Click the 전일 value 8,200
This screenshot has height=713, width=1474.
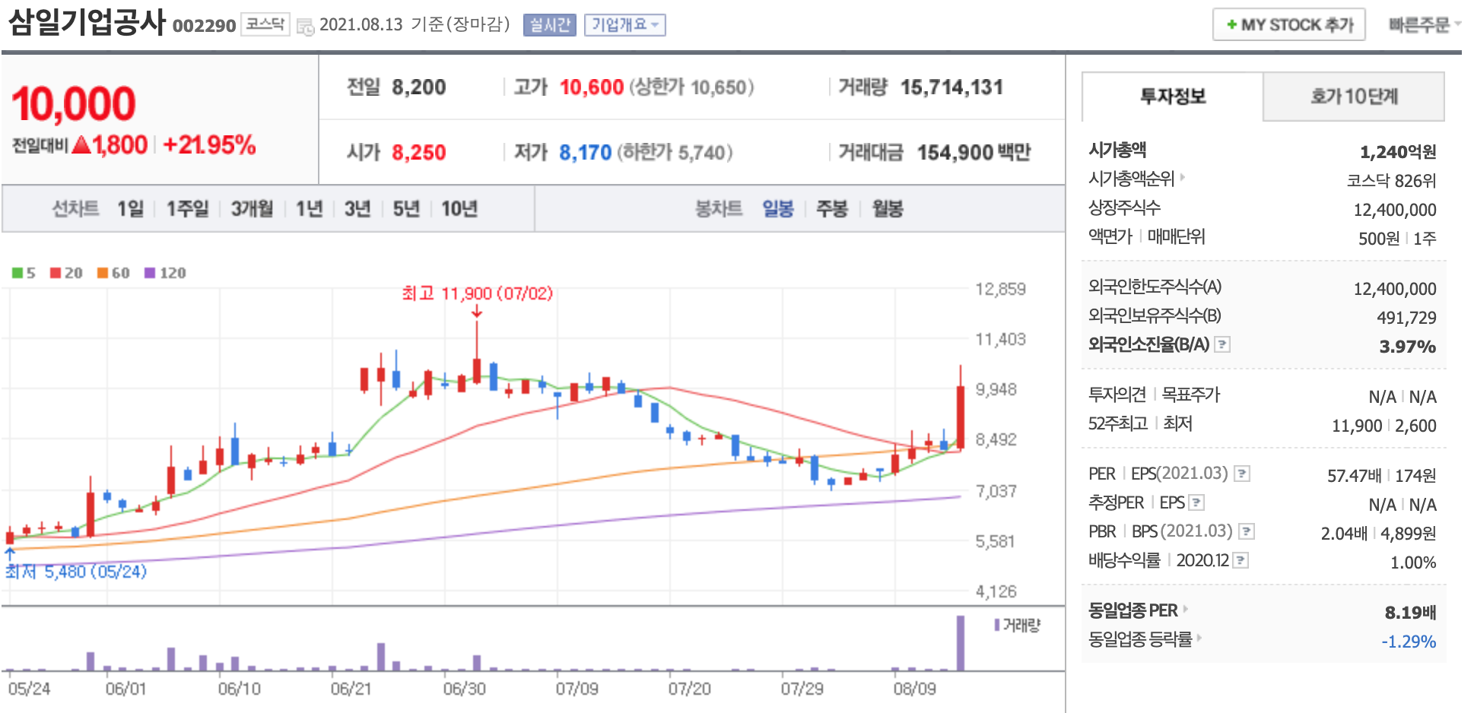(x=418, y=87)
